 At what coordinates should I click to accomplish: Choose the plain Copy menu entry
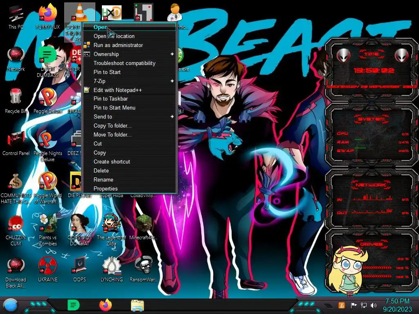click(x=130, y=153)
